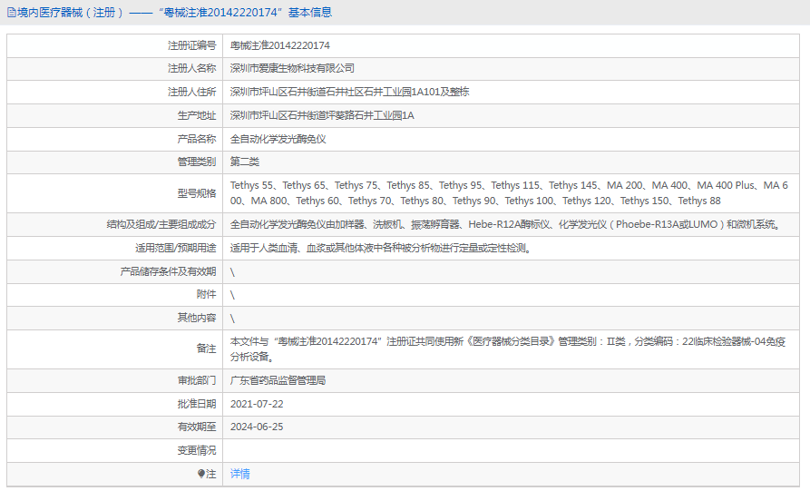Click the 生产地址 label cell
Image resolution: width=810 pixels, height=491 pixels.
point(114,115)
